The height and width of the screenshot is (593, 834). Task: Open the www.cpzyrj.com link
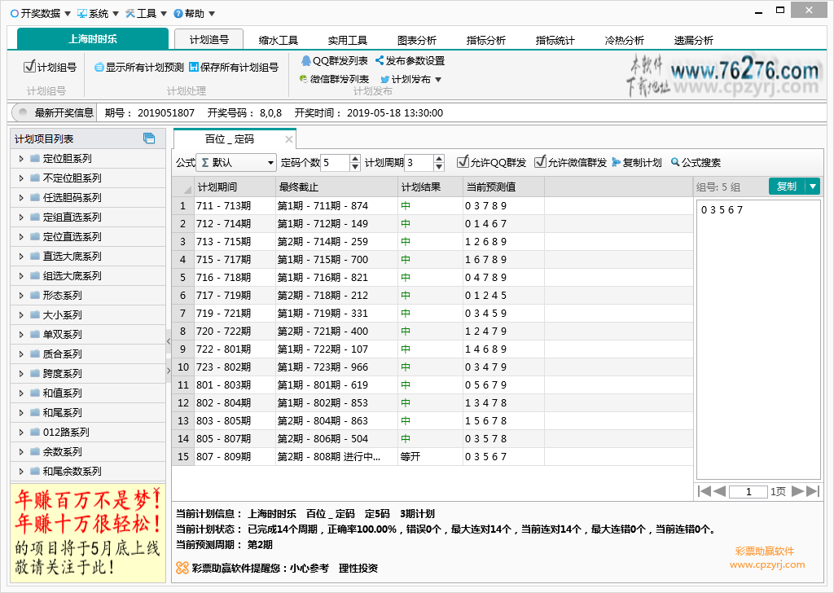[x=767, y=564]
